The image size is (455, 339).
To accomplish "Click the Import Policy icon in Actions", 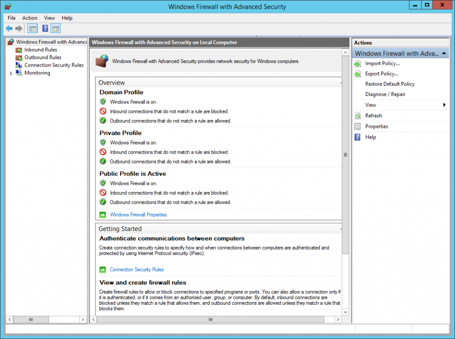I will [x=358, y=64].
